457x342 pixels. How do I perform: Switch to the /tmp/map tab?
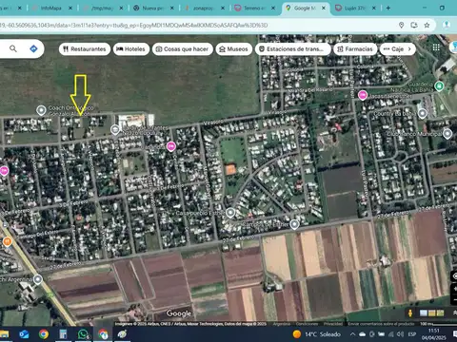coord(103,8)
